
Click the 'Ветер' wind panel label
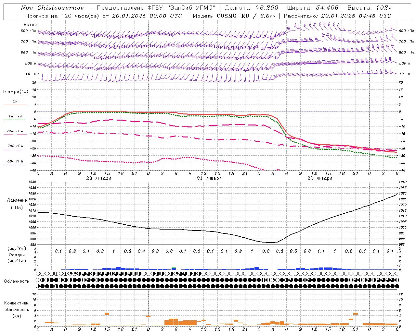(30, 25)
